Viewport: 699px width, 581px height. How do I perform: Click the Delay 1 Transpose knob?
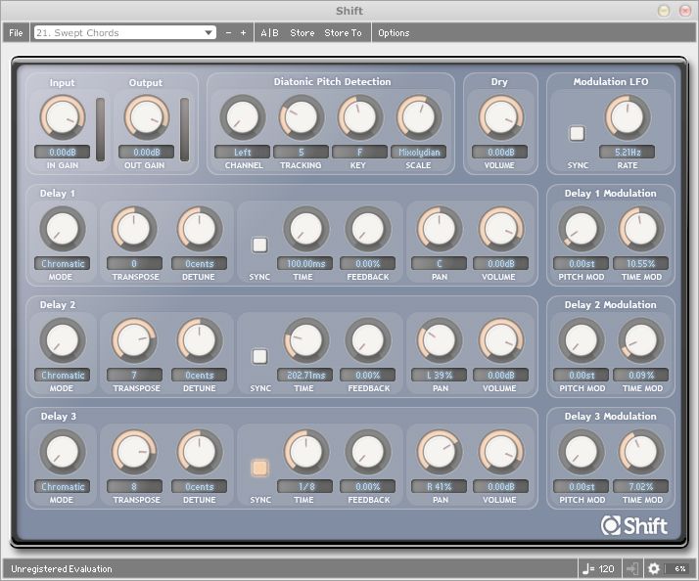pyautogui.click(x=134, y=229)
